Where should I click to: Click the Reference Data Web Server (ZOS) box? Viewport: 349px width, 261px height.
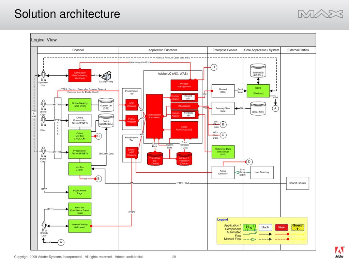[223, 152]
